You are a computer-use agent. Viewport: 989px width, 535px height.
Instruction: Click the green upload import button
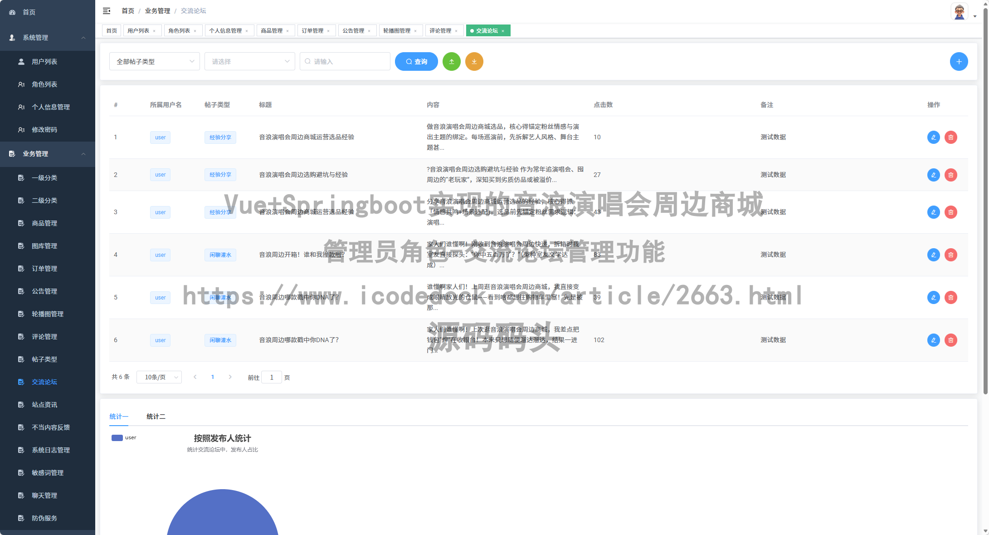click(452, 62)
